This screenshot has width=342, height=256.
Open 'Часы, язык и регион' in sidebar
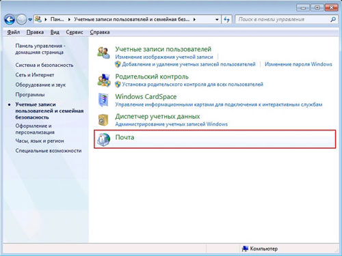tap(40, 141)
